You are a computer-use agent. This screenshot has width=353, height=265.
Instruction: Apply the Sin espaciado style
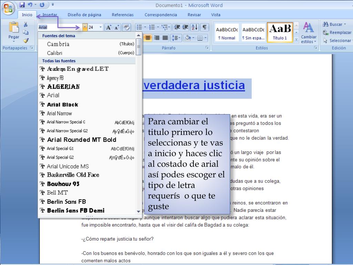pyautogui.click(x=253, y=33)
